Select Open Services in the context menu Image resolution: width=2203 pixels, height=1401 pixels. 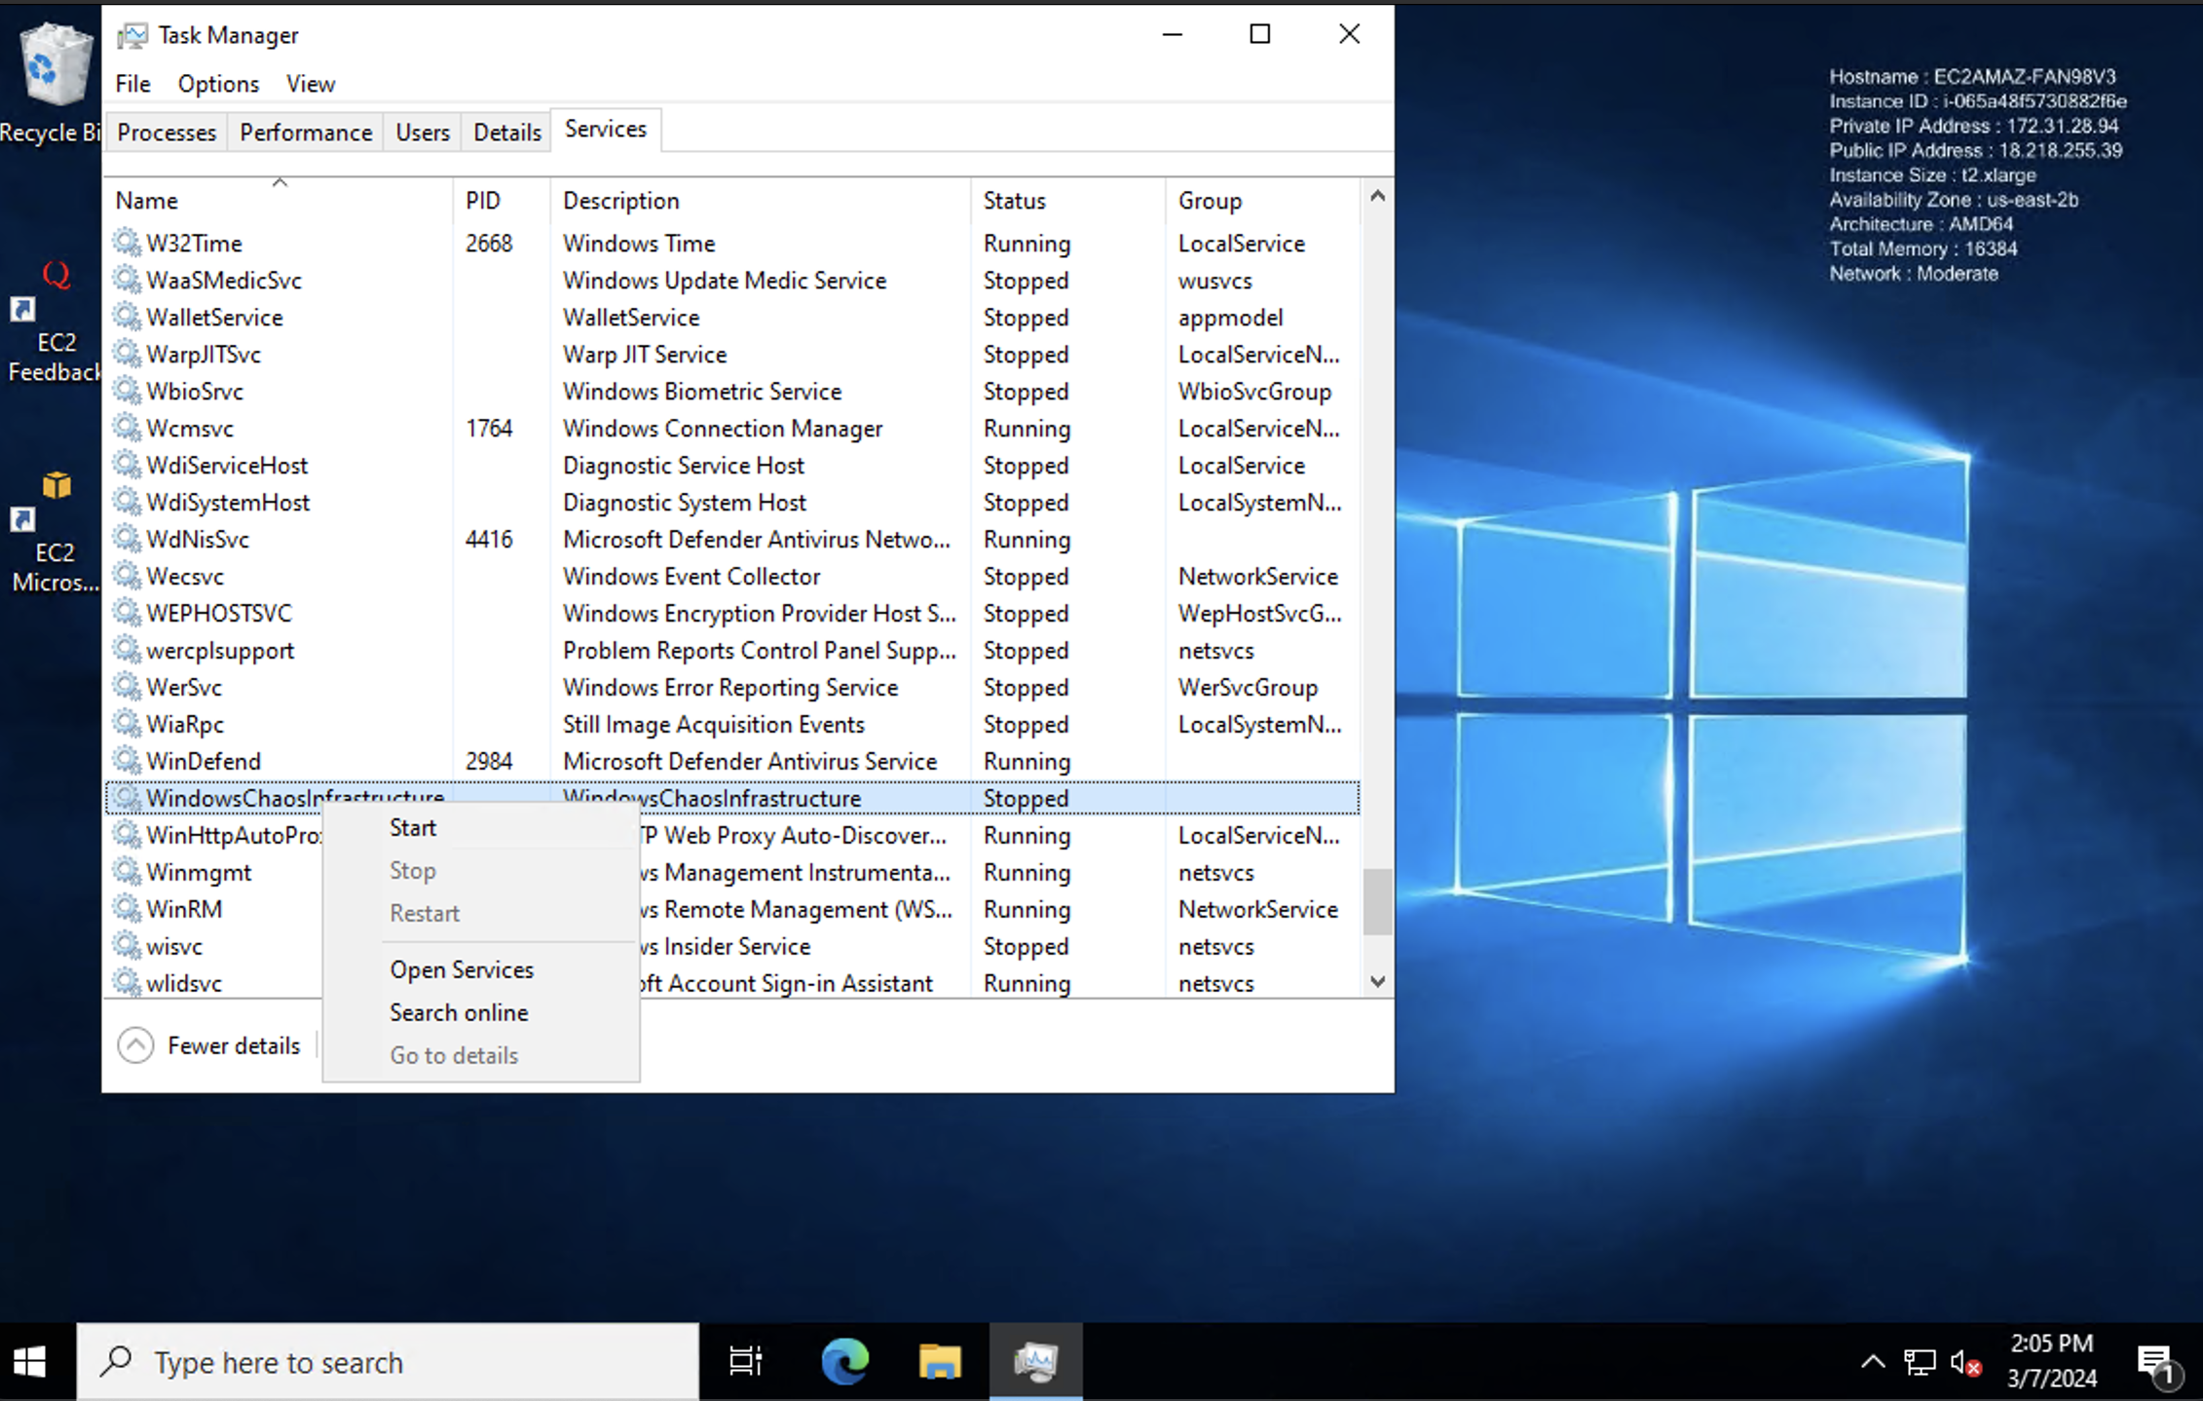462,970
